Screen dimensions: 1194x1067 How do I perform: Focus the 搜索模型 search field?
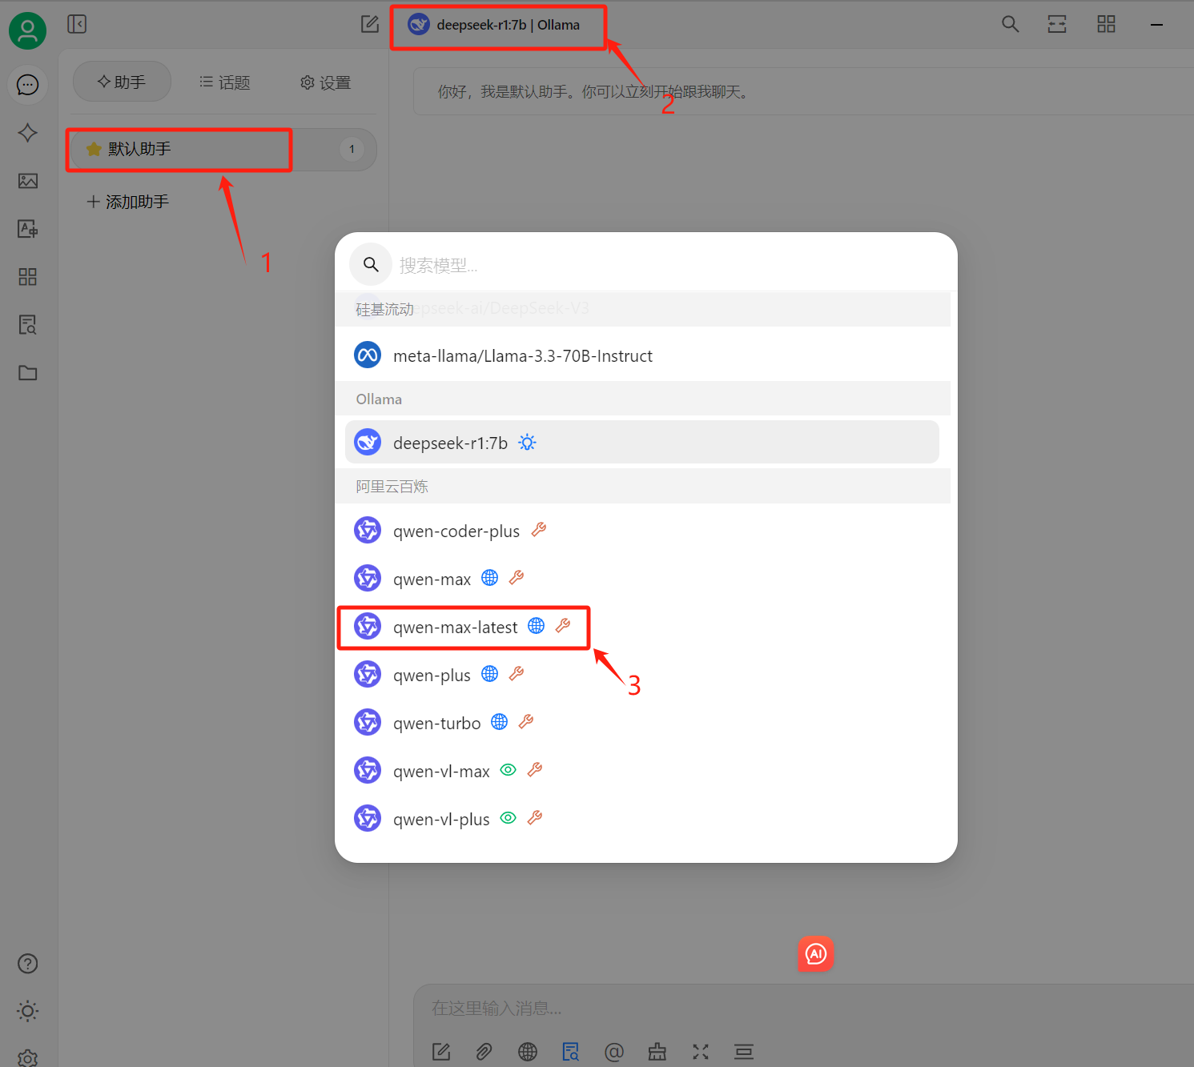646,265
